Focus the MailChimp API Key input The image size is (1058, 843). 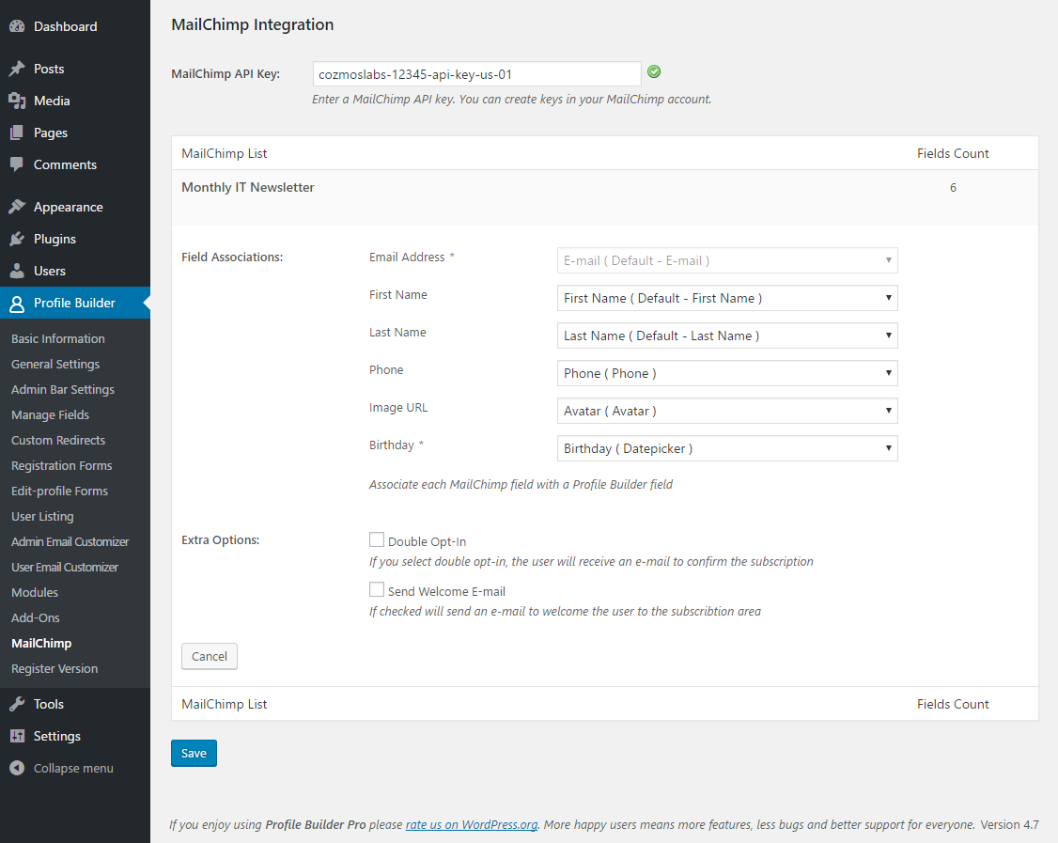pyautogui.click(x=477, y=73)
